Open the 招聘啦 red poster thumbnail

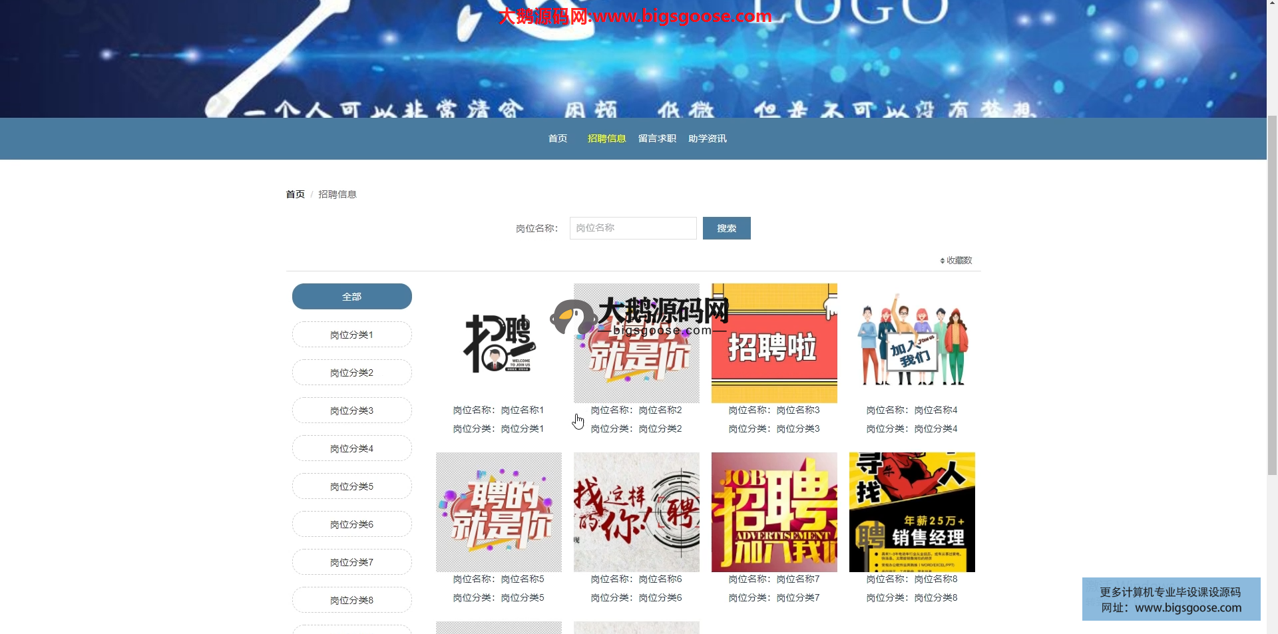click(774, 343)
